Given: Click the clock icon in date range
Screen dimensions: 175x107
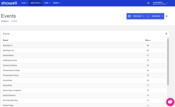Looking at the screenshot, I should [129, 16].
